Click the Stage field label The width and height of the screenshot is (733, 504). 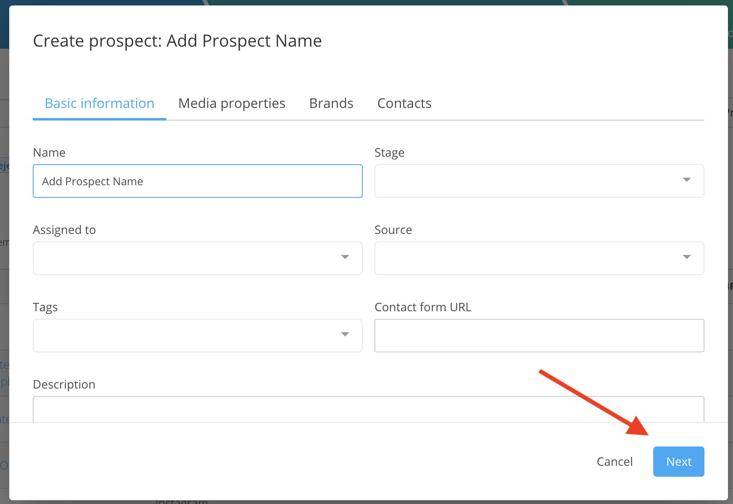389,153
